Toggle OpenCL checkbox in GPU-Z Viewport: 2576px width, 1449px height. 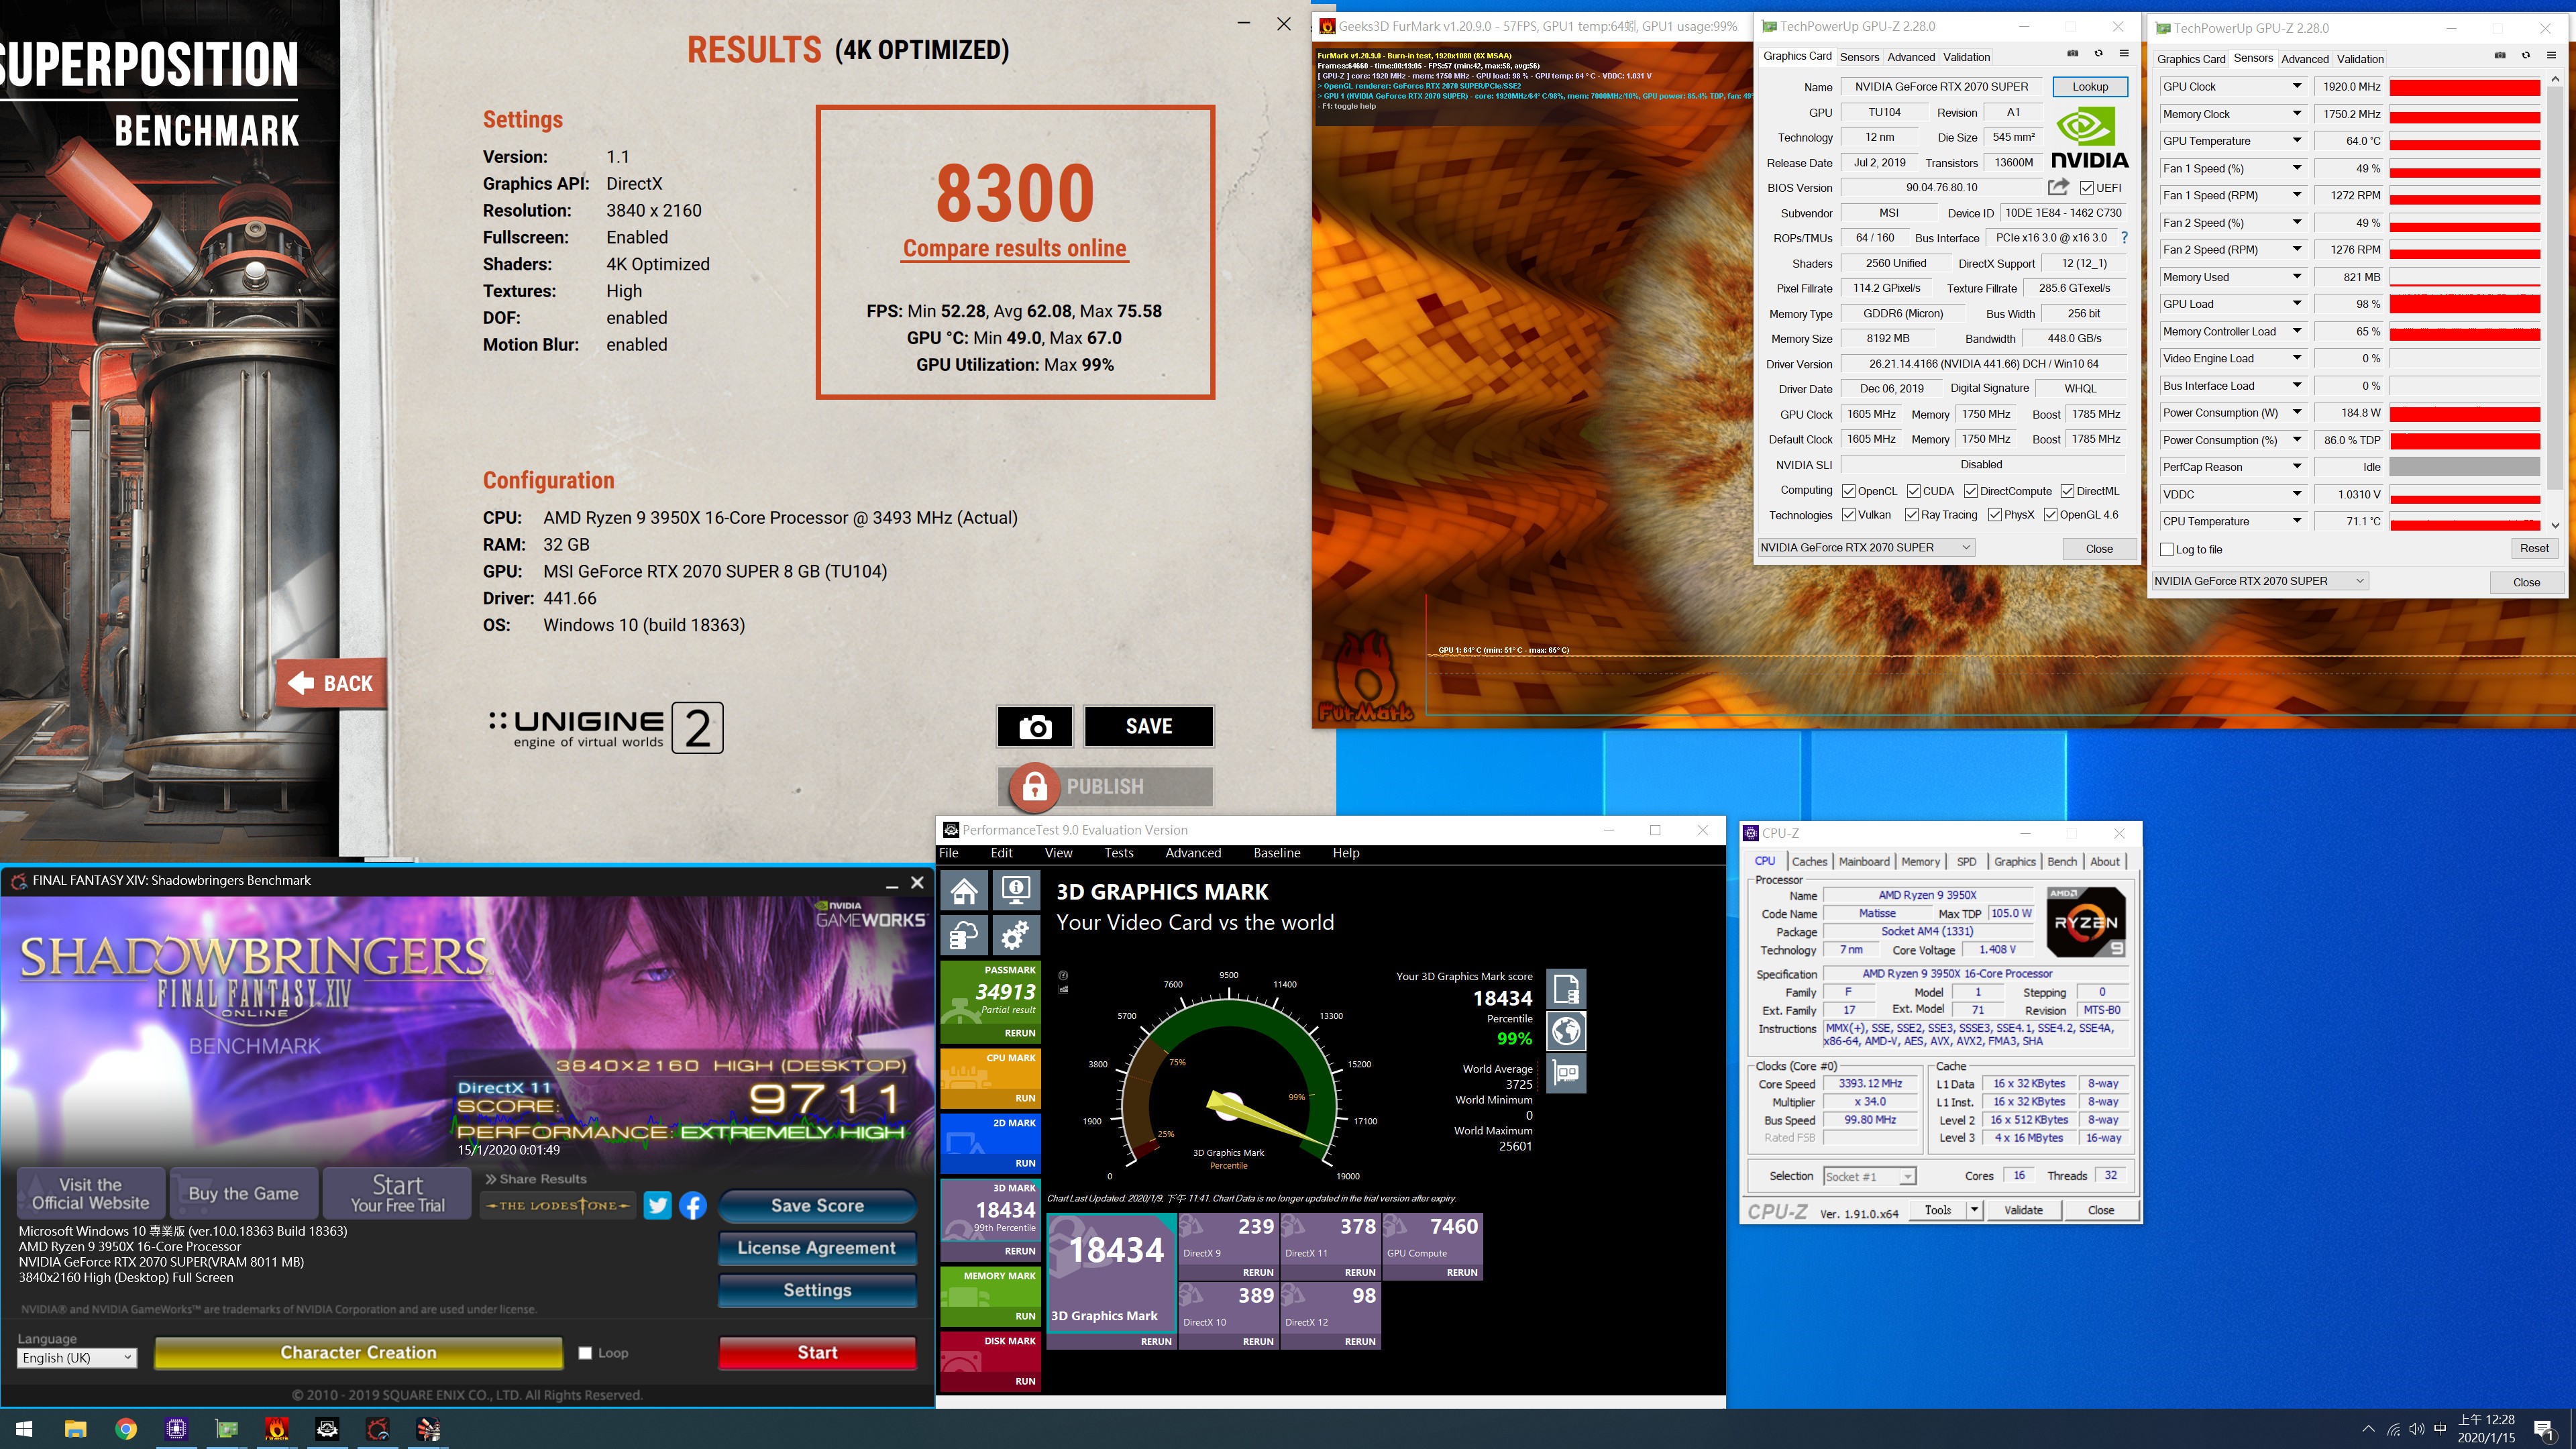[1849, 491]
